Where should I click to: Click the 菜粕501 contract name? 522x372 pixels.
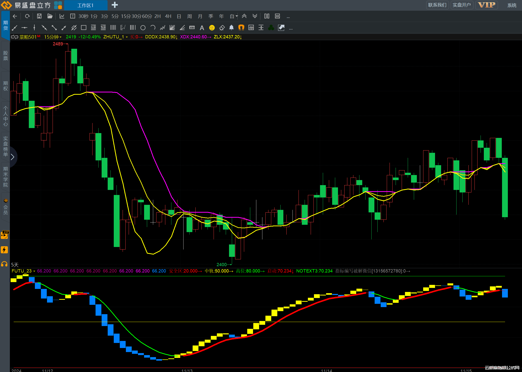(28, 37)
